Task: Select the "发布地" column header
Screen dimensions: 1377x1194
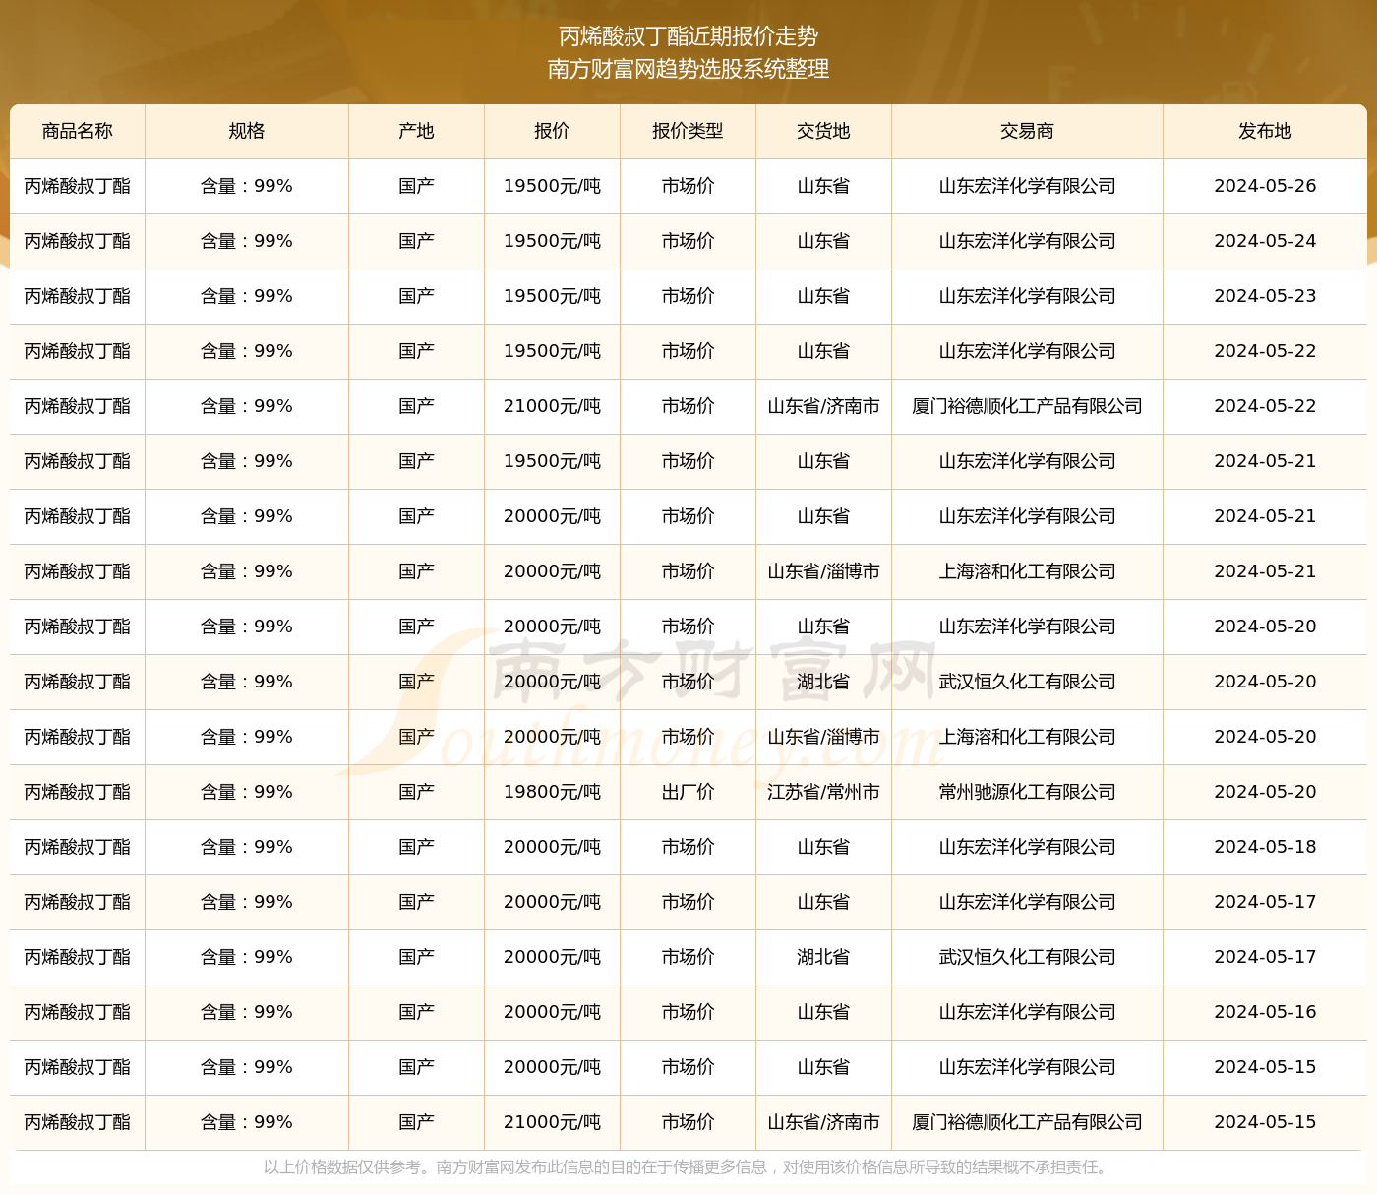Action: [1265, 131]
